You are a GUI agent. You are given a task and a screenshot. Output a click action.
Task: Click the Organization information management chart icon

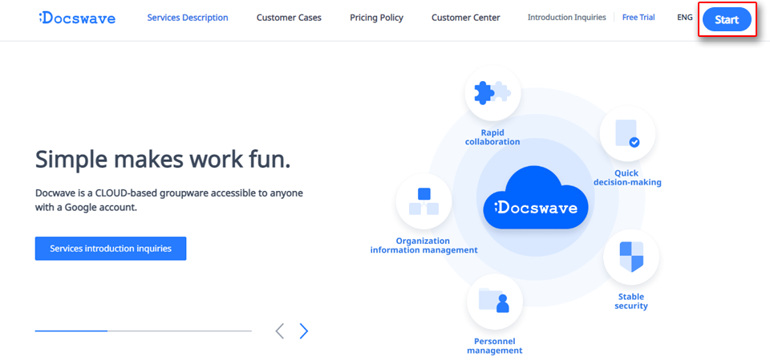click(x=423, y=201)
